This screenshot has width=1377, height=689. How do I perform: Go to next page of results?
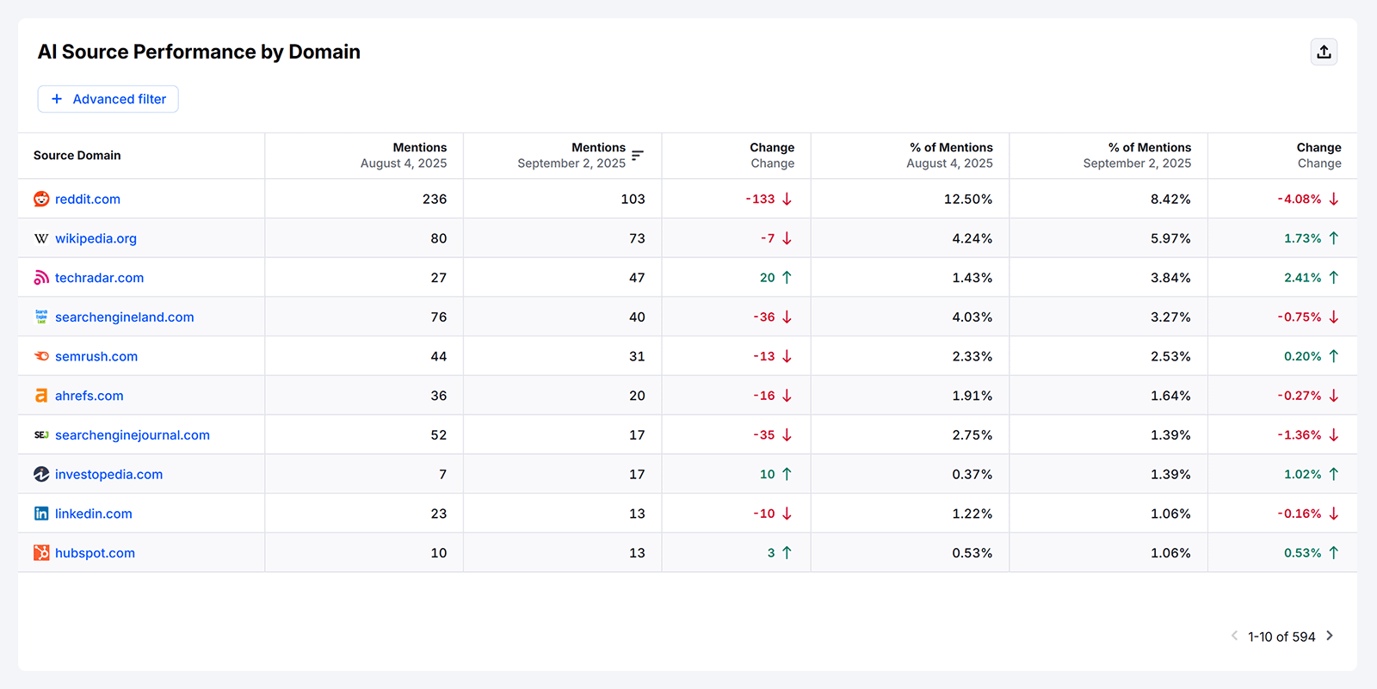pos(1330,636)
